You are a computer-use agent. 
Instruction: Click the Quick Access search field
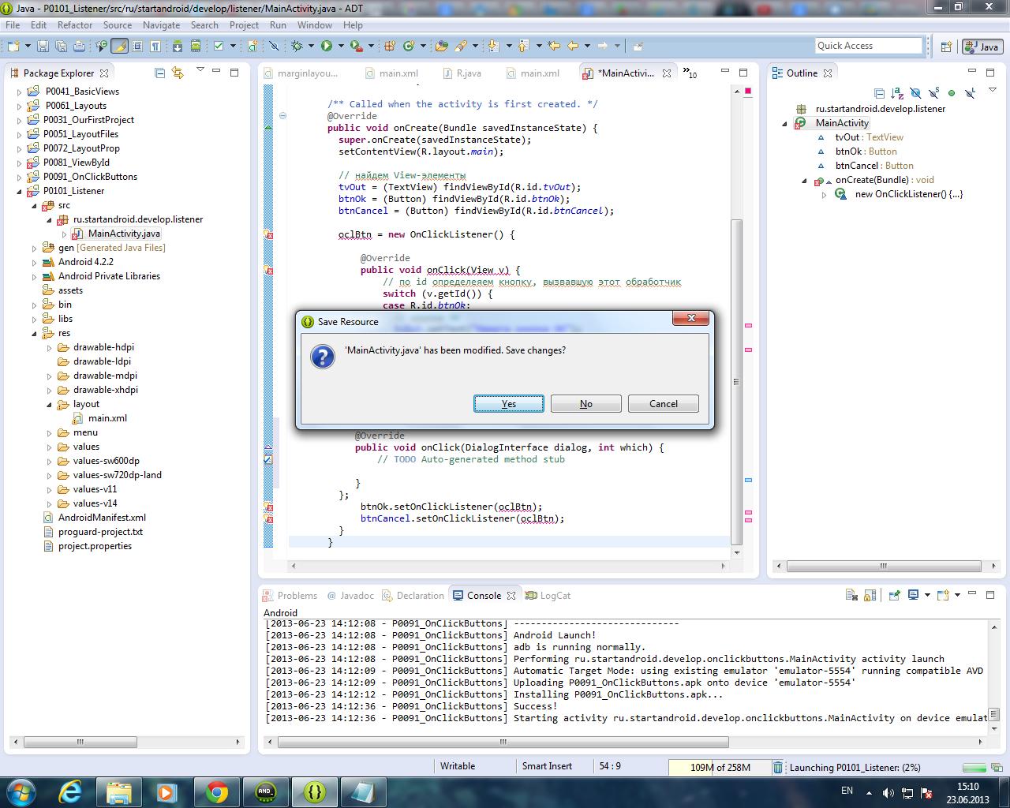pyautogui.click(x=868, y=46)
